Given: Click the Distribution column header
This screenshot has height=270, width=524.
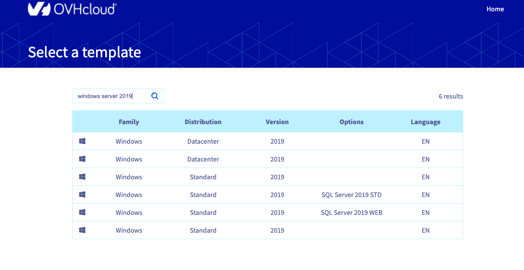Looking at the screenshot, I should pyautogui.click(x=203, y=122).
